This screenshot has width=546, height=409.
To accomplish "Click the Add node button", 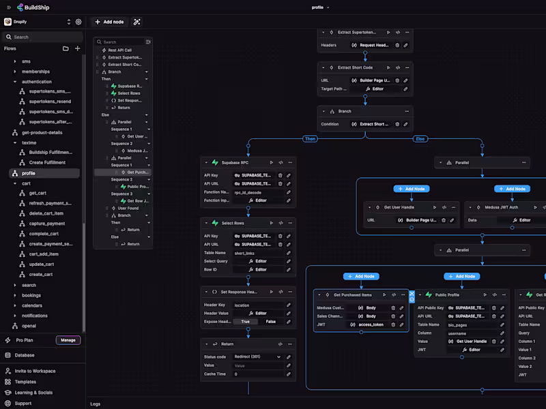I will [x=109, y=22].
